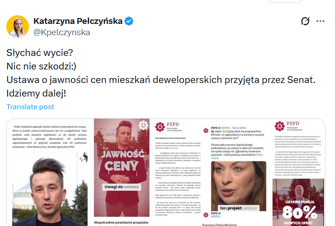Click the white flower logo on the red graphic
The width and height of the screenshot is (335, 226).
(143, 125)
